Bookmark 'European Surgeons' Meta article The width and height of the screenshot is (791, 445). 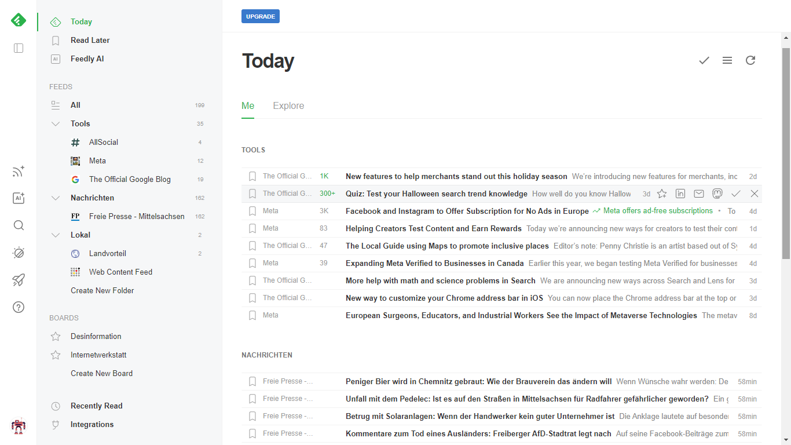point(252,315)
